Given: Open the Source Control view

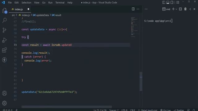Looking at the screenshot, I should (x=4, y=30).
